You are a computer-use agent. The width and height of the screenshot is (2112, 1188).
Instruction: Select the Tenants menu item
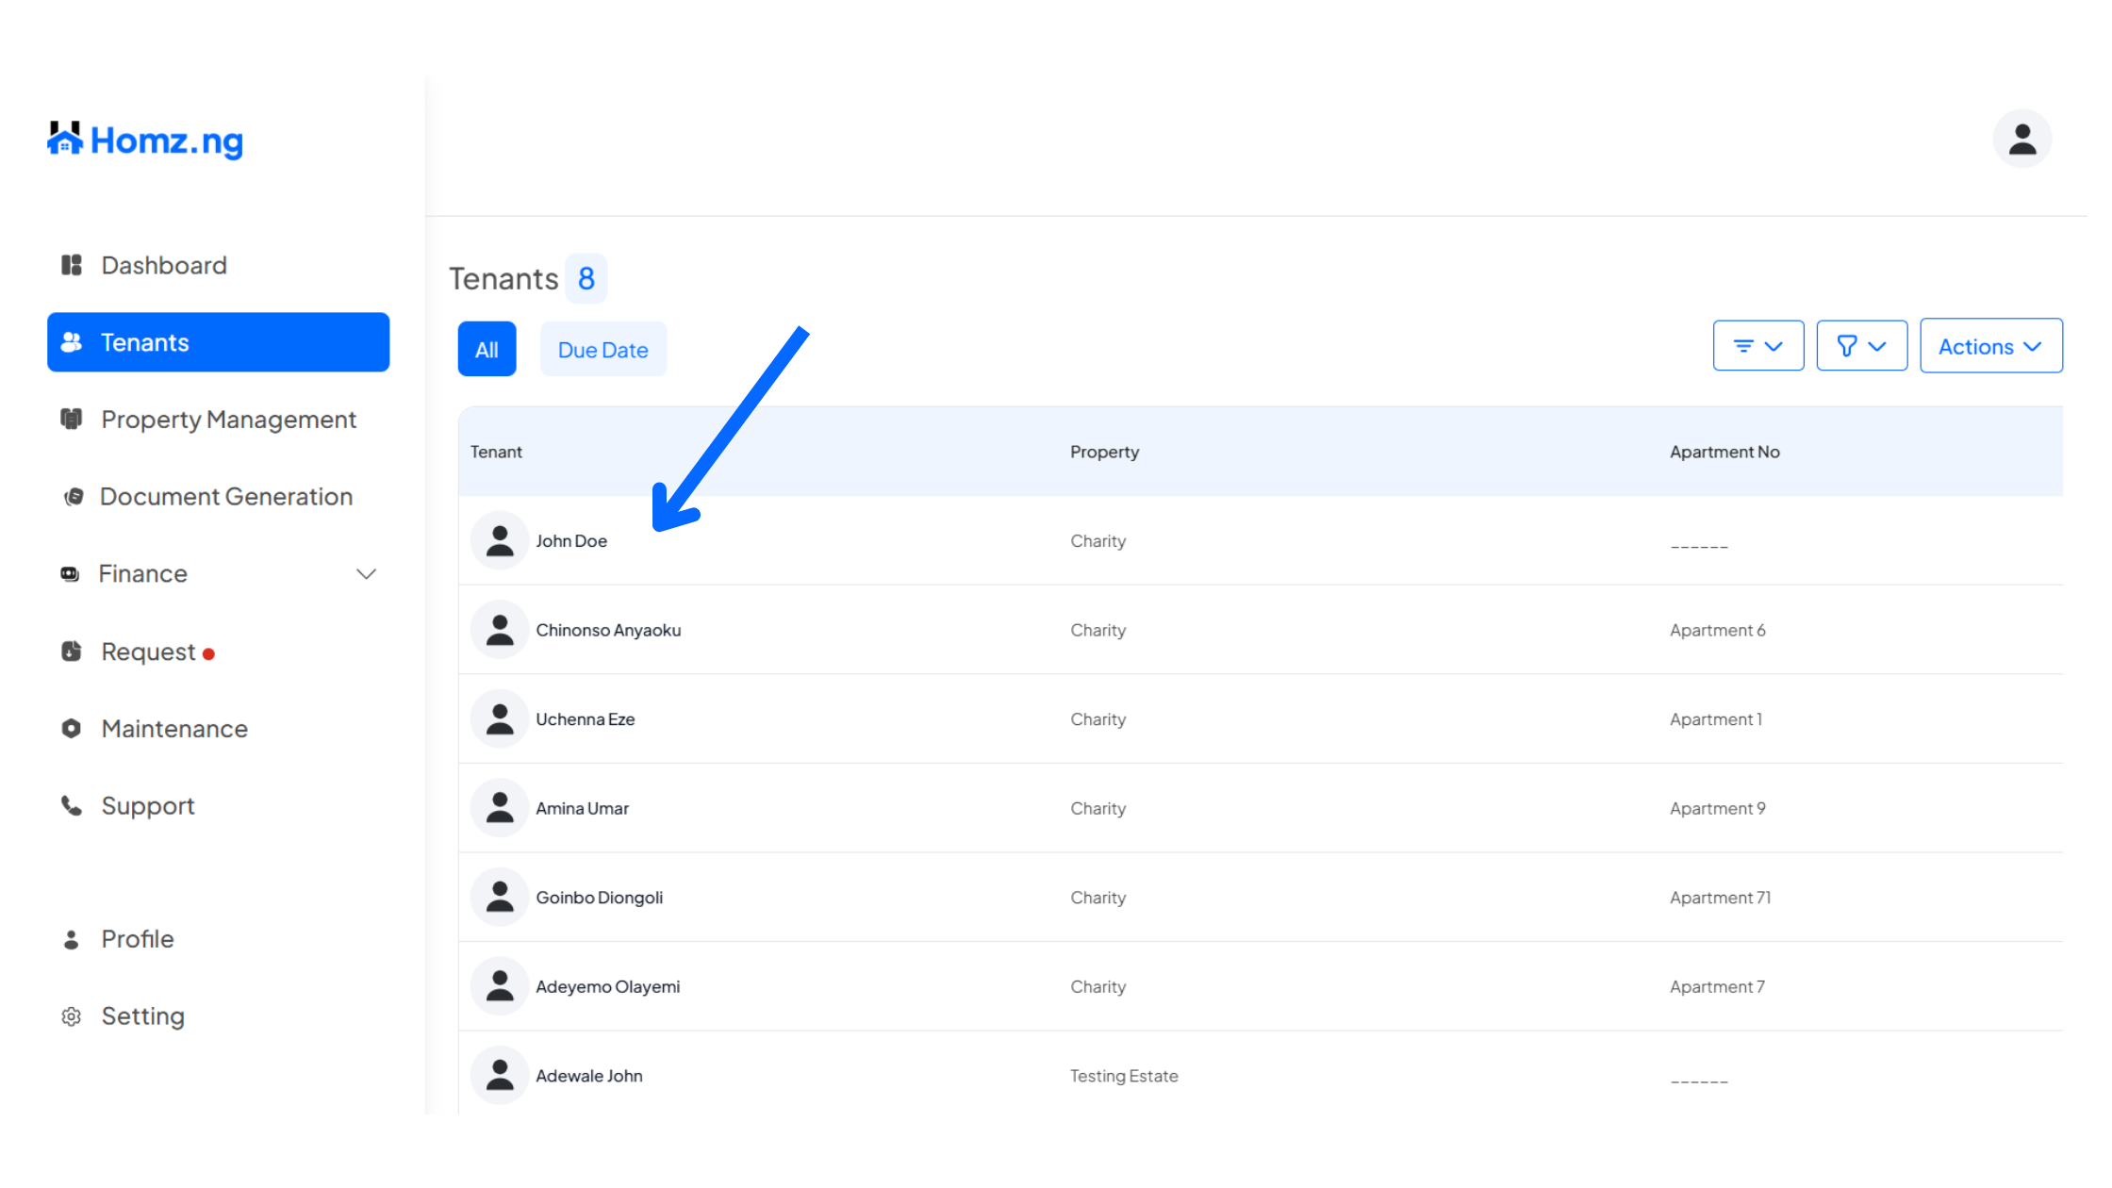click(218, 342)
